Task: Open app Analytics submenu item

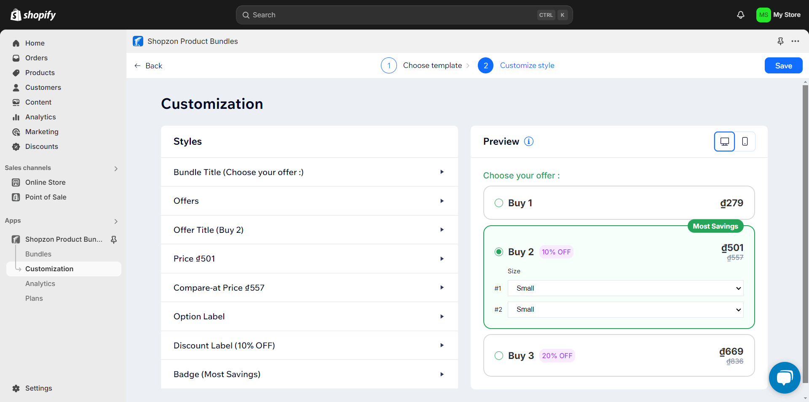Action: tap(40, 283)
